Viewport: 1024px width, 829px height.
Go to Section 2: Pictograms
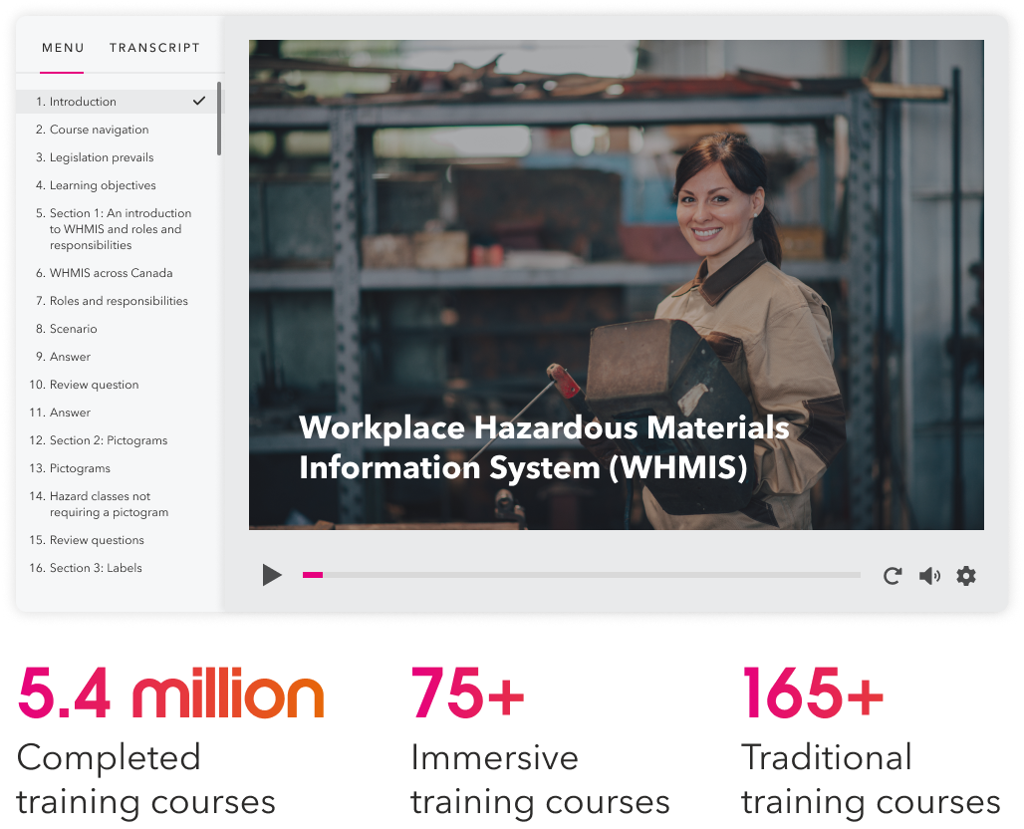click(108, 440)
